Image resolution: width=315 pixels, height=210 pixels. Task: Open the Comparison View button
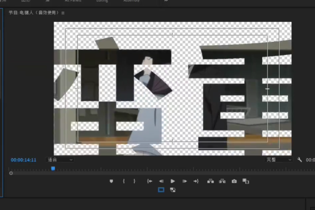pyautogui.click(x=246, y=181)
